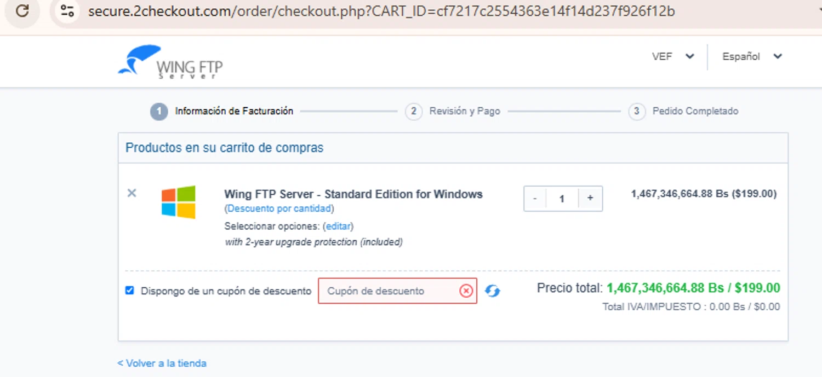Click 'Productos en su carrito de compras' heading

pyautogui.click(x=225, y=148)
